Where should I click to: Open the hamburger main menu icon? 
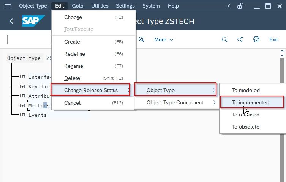click(x=8, y=6)
